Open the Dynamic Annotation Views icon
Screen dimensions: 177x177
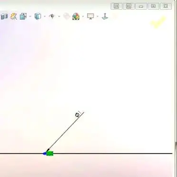(14, 17)
